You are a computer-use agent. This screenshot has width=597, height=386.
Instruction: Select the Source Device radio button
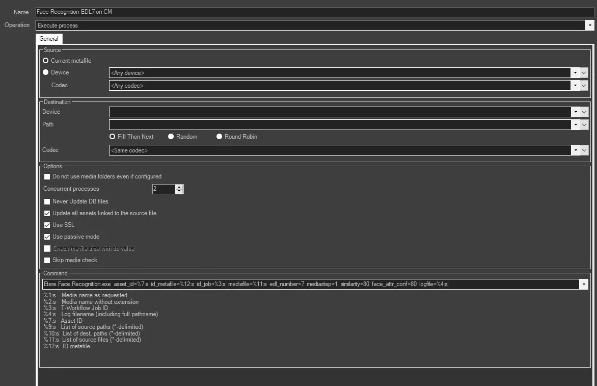pos(46,72)
